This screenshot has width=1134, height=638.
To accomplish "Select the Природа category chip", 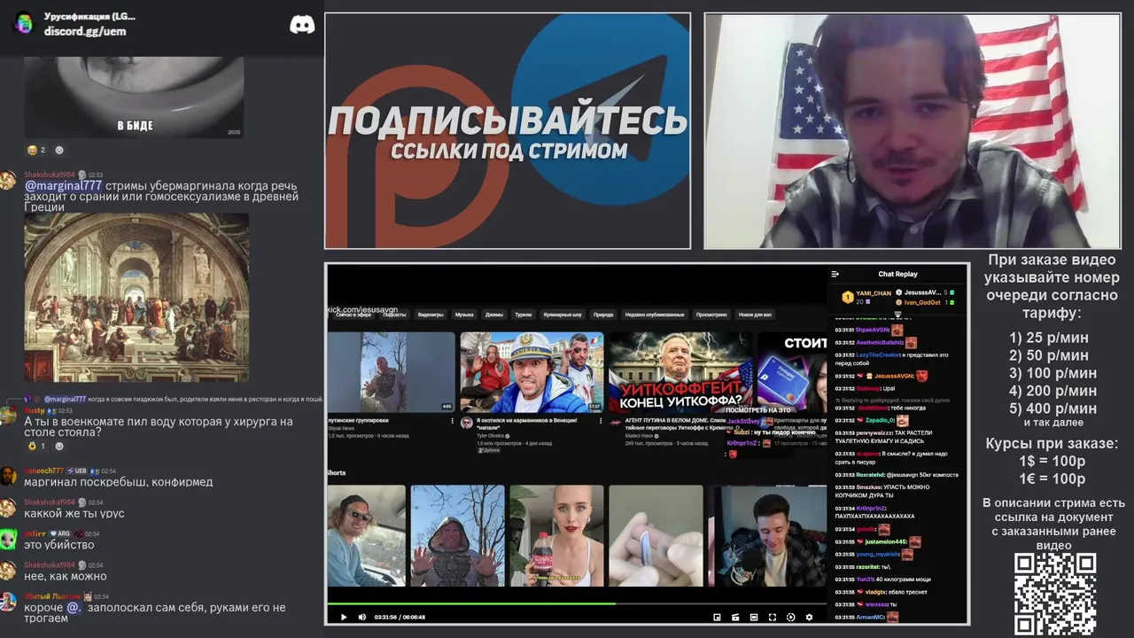I will click(603, 315).
